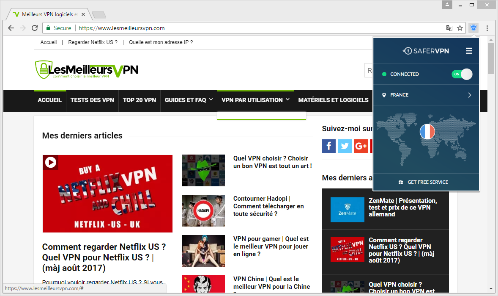
Task: Open Quelle est mon adresse IP ? link
Action: [161, 42]
